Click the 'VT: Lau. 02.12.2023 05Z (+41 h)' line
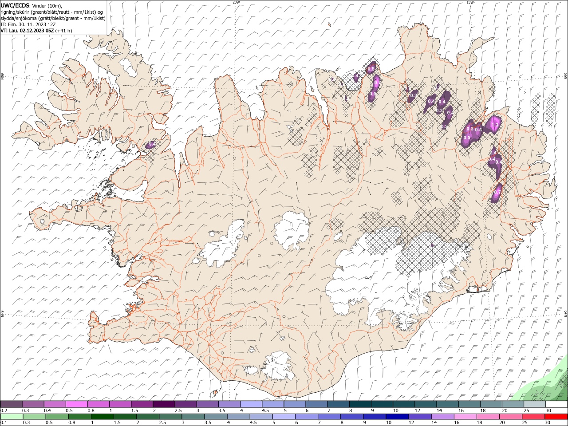 point(36,31)
